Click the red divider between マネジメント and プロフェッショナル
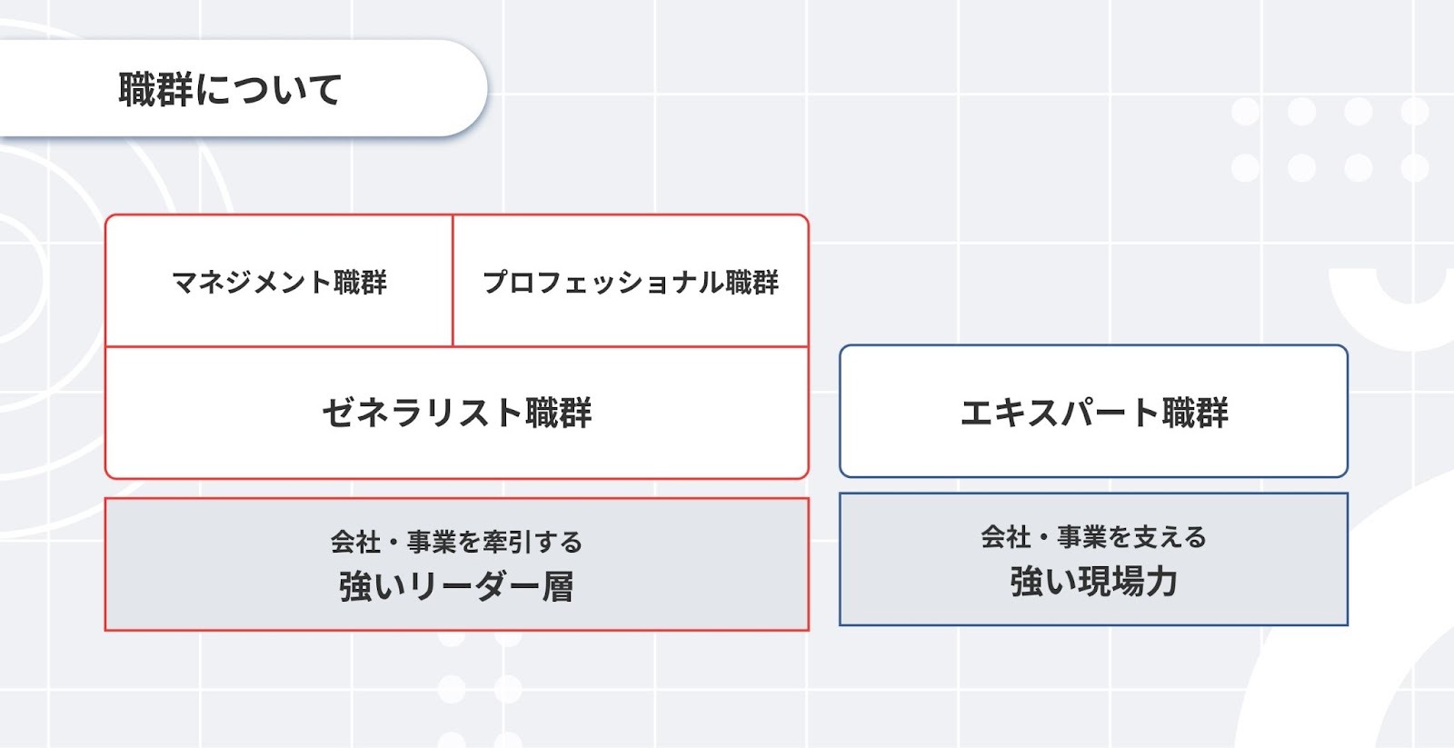The image size is (1454, 748). pyautogui.click(x=453, y=281)
